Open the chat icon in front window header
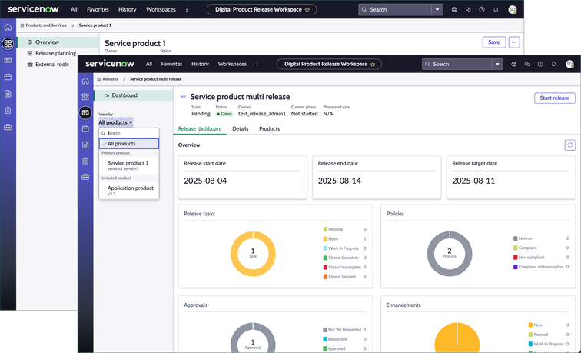Image resolution: width=581 pixels, height=353 pixels. 527,64
